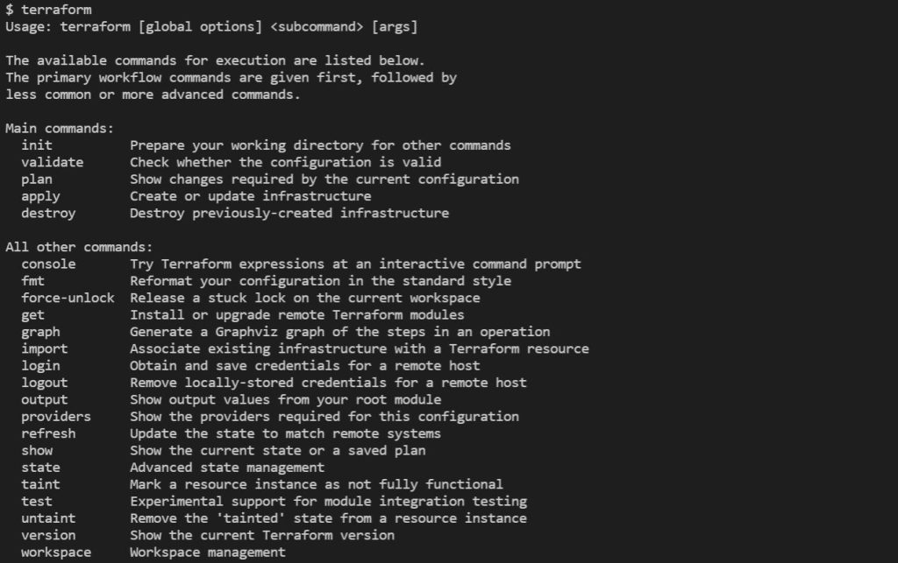Click the 'All other commands:' heading
This screenshot has height=563, width=898.
(x=79, y=247)
